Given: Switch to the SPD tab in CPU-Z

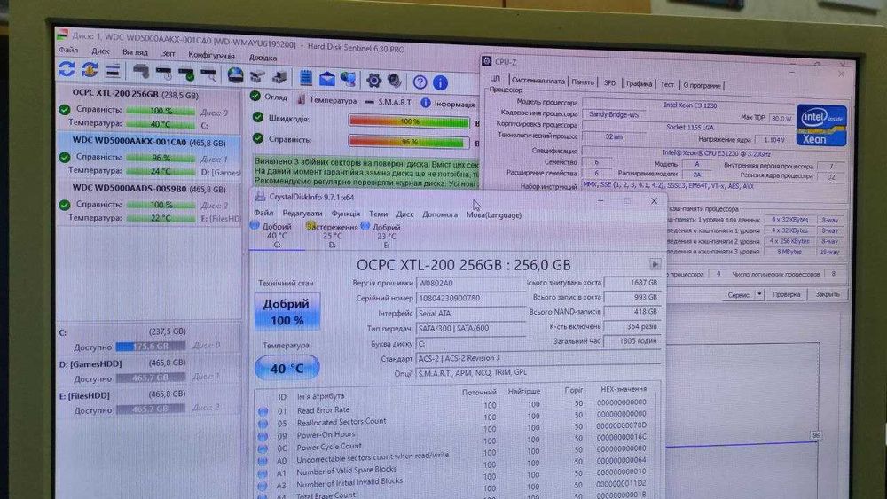Looking at the screenshot, I should 609,82.
